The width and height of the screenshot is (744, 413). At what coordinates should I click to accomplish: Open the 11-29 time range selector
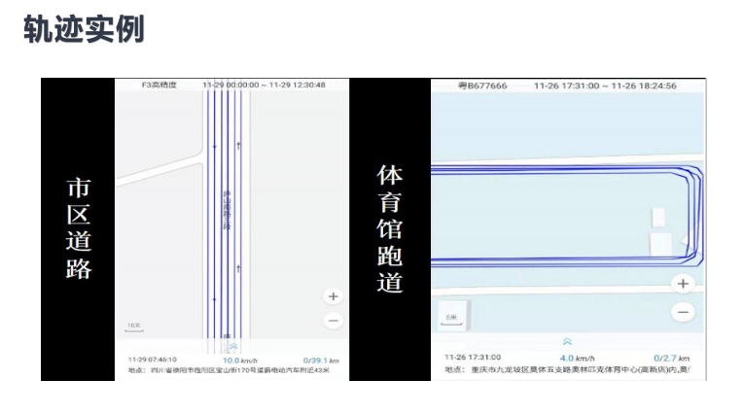coord(264,86)
